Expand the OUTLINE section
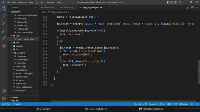The height and width of the screenshot is (112, 200). pyautogui.click(x=14, y=97)
